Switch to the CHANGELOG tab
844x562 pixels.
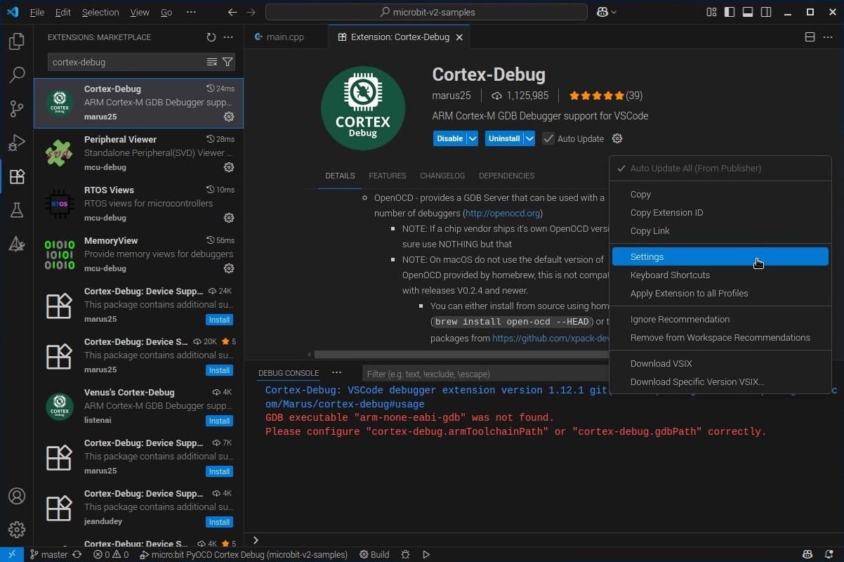[442, 176]
